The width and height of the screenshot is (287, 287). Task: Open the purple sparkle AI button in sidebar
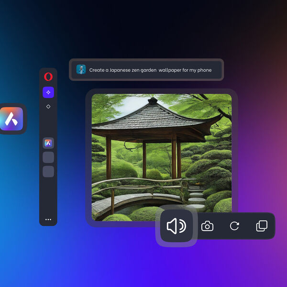[x=48, y=92]
